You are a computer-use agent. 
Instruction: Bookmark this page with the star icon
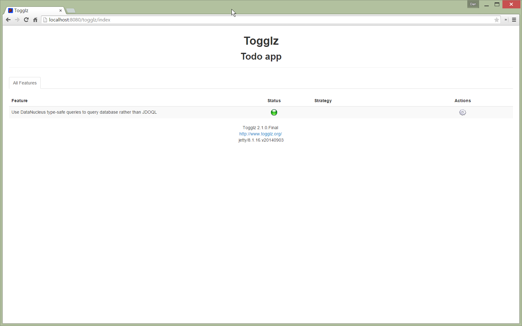tap(497, 20)
